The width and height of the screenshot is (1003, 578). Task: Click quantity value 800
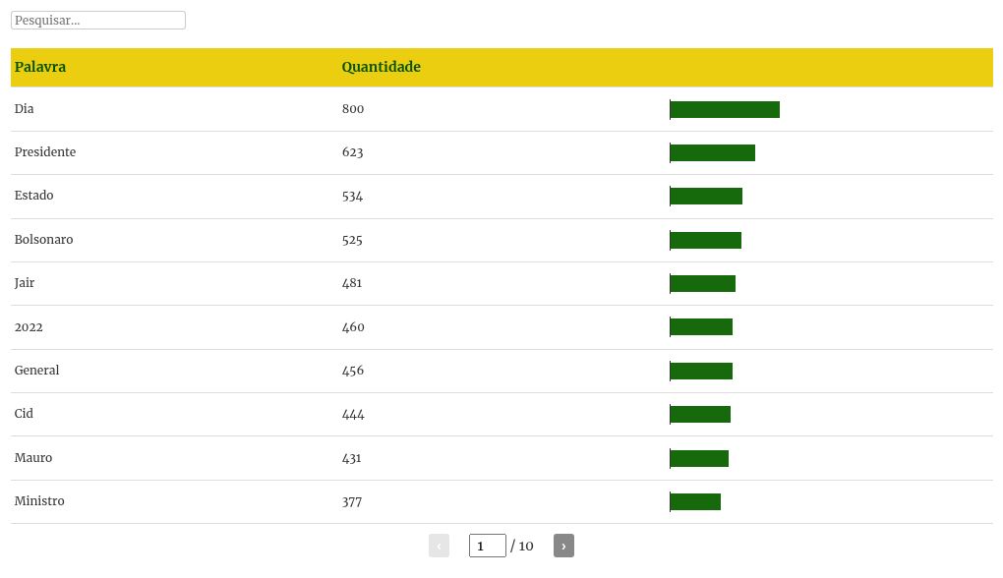point(353,109)
